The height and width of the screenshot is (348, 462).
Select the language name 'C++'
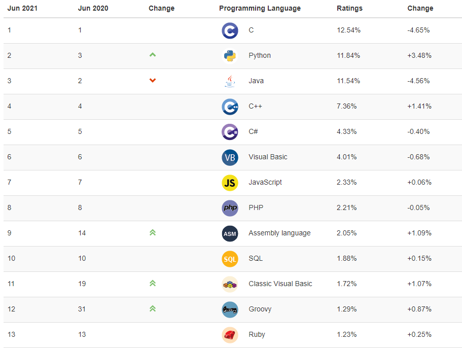click(x=255, y=106)
